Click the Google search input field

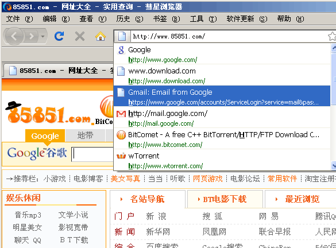pos(92,154)
